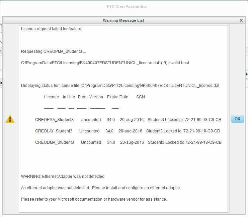Click the 'Please refer to your Microsoft documentation' line
Screen dimensions: 248x217
(x=94, y=199)
